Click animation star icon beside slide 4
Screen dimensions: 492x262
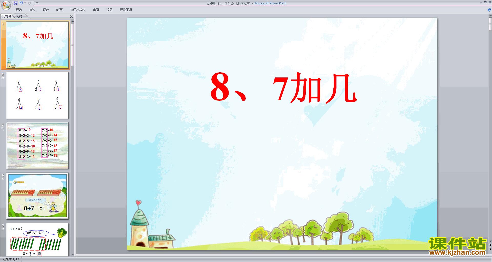point(3,179)
